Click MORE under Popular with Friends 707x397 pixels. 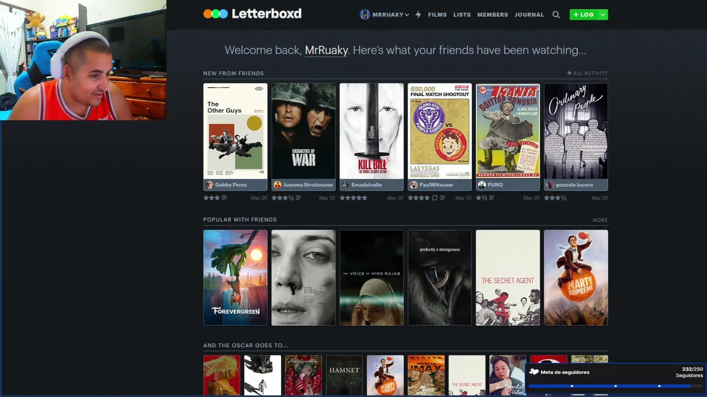click(600, 220)
